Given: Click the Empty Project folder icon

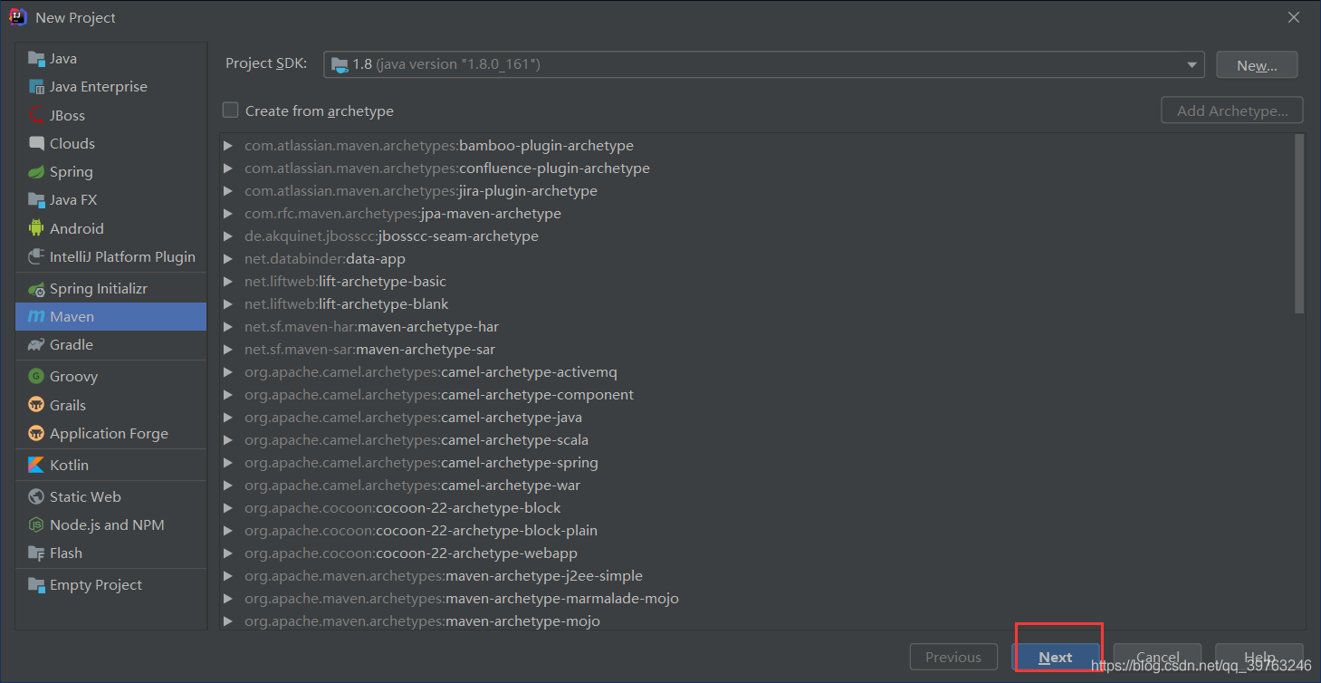Looking at the screenshot, I should click(x=36, y=585).
